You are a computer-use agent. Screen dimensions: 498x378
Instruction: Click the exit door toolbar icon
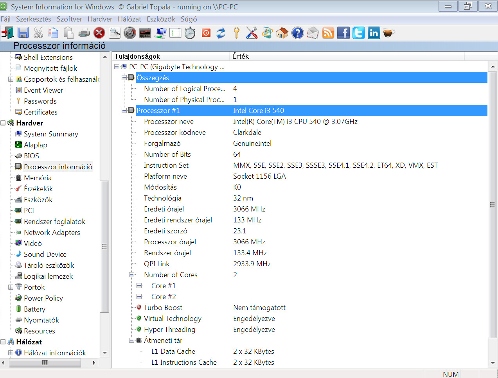[7, 33]
